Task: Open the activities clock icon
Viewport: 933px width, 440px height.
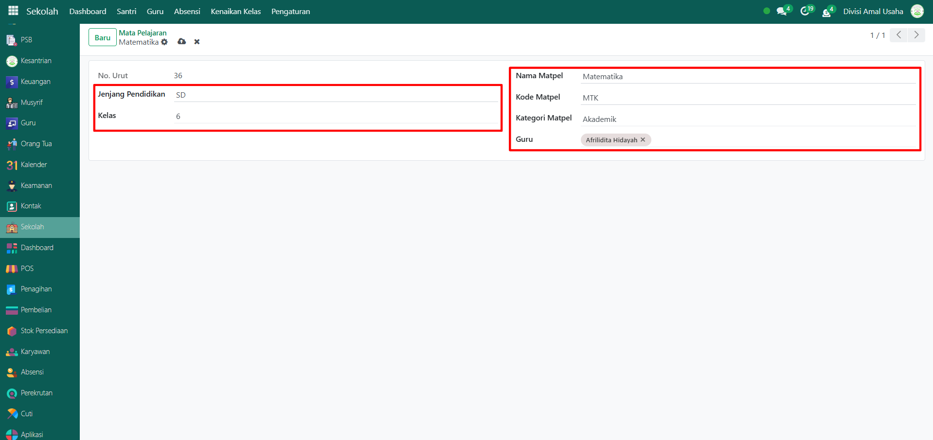Action: pyautogui.click(x=805, y=11)
